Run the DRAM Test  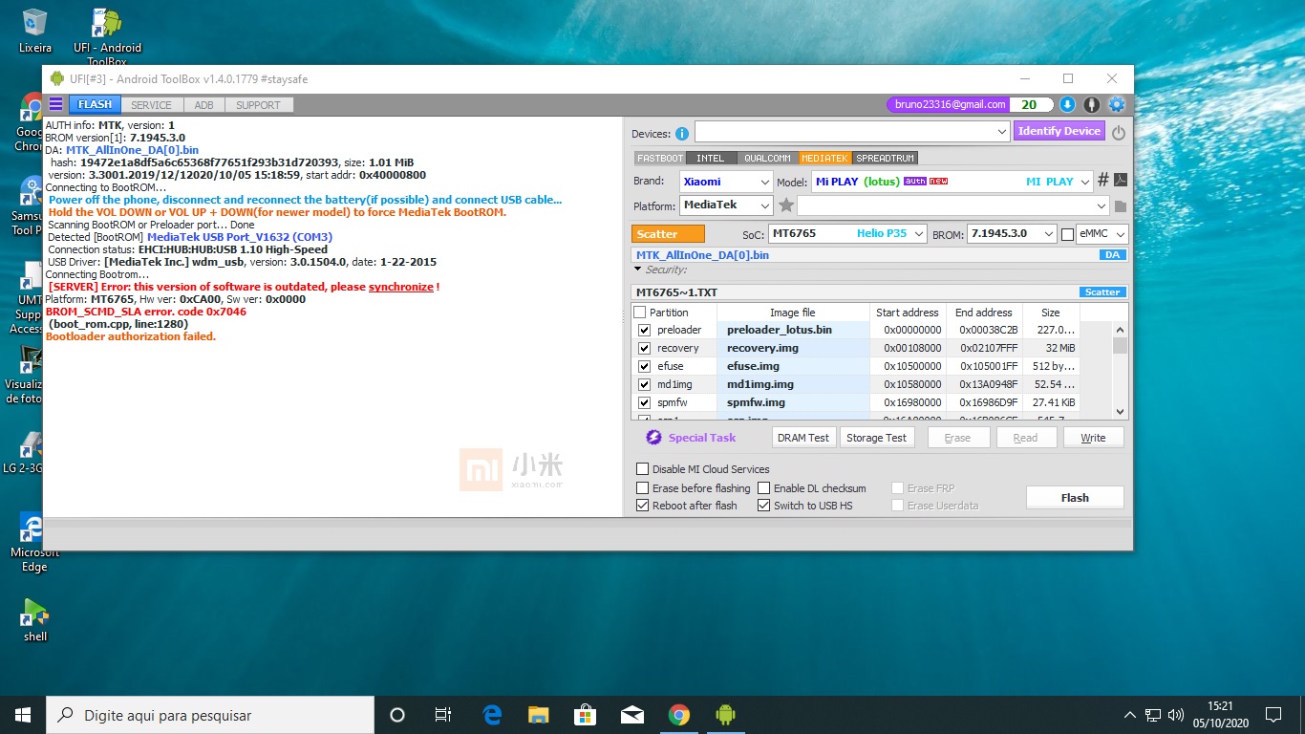(803, 438)
